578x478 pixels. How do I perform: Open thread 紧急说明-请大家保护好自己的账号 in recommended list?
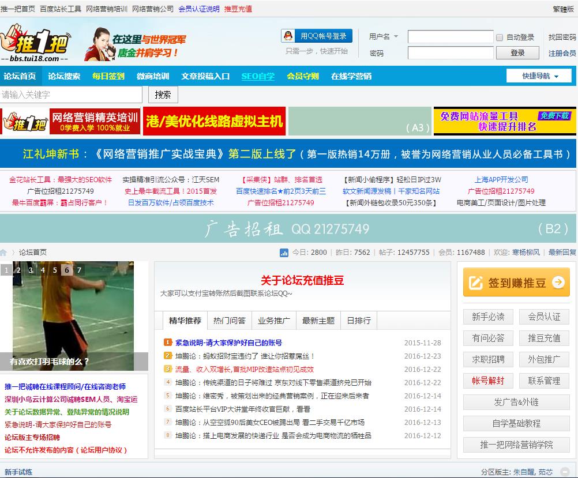tap(228, 342)
